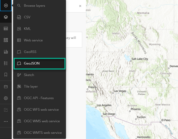Choose Sketch from the menu

pyautogui.click(x=40, y=75)
